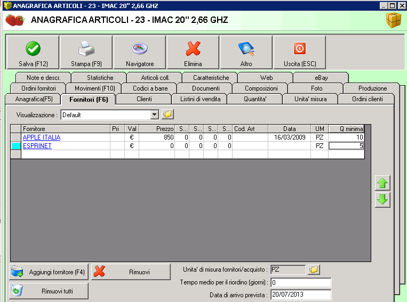Image resolution: width=407 pixels, height=302 pixels.
Task: Click the € currency cell in APPLE ITALIA row
Action: [x=132, y=137]
